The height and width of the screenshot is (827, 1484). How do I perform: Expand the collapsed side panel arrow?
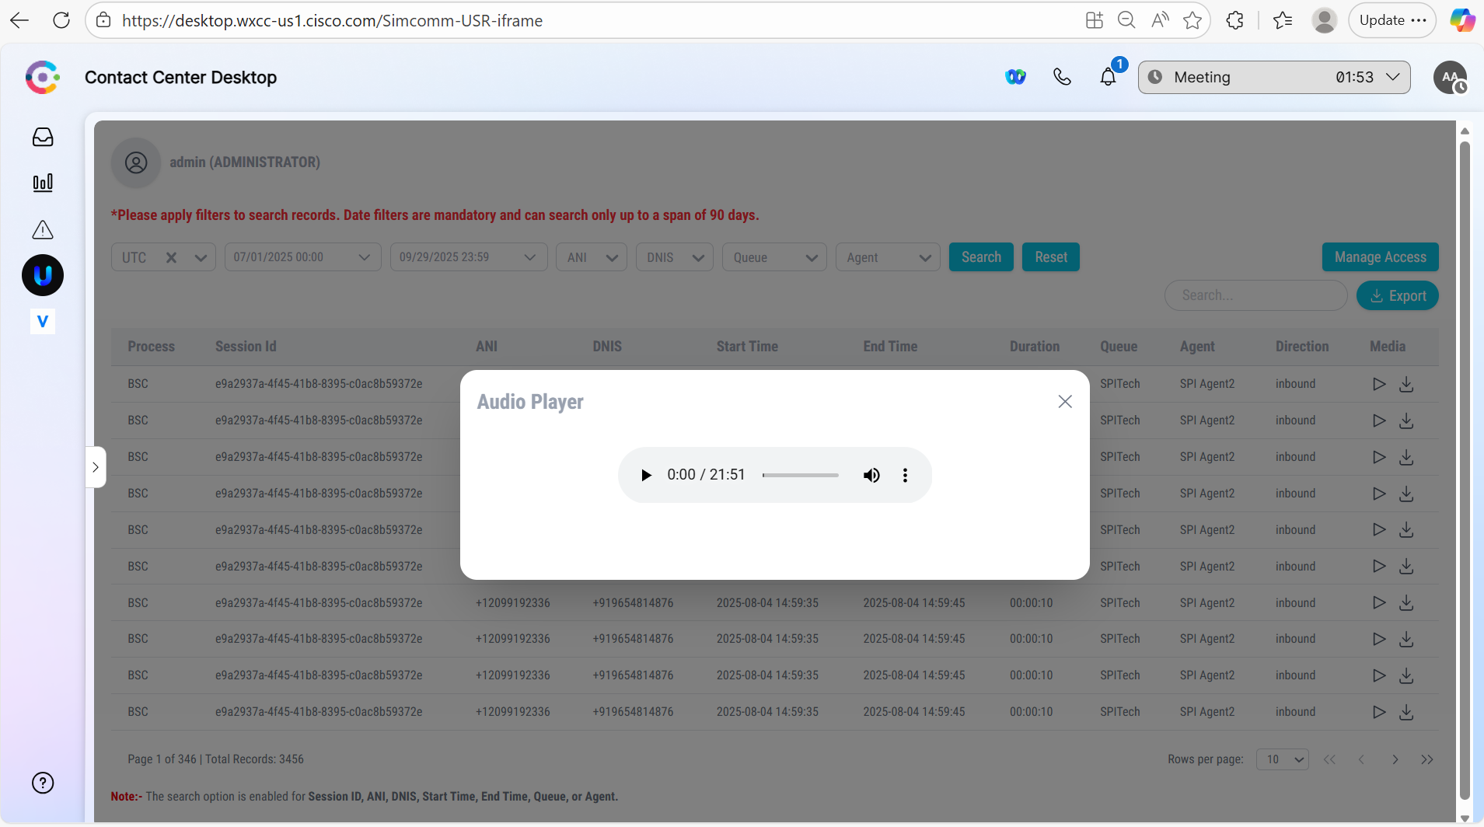[x=96, y=467]
